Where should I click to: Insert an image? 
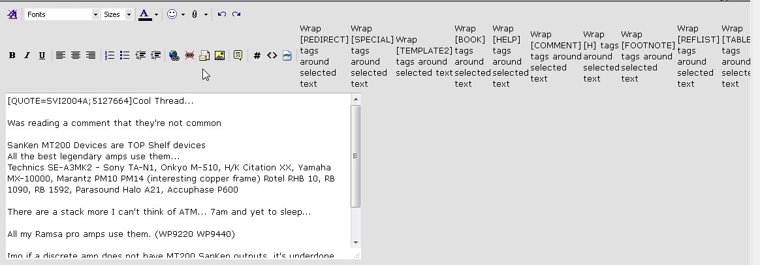tap(219, 55)
